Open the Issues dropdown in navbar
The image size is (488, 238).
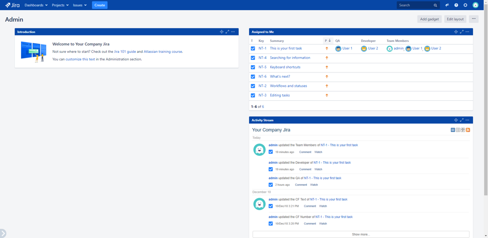[x=80, y=5]
